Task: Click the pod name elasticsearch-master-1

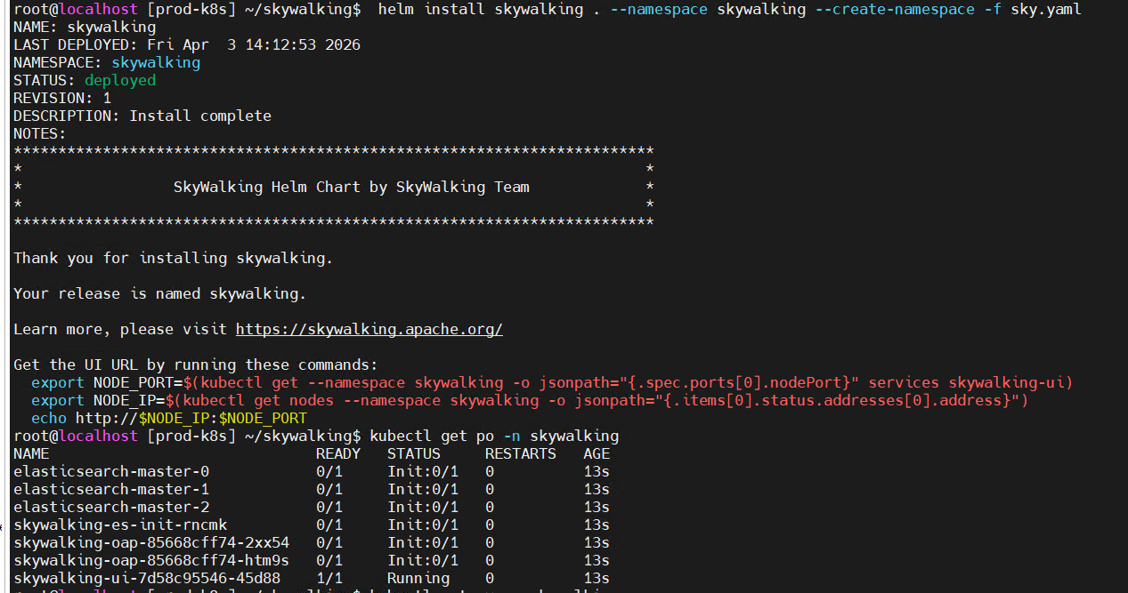Action: 111,489
